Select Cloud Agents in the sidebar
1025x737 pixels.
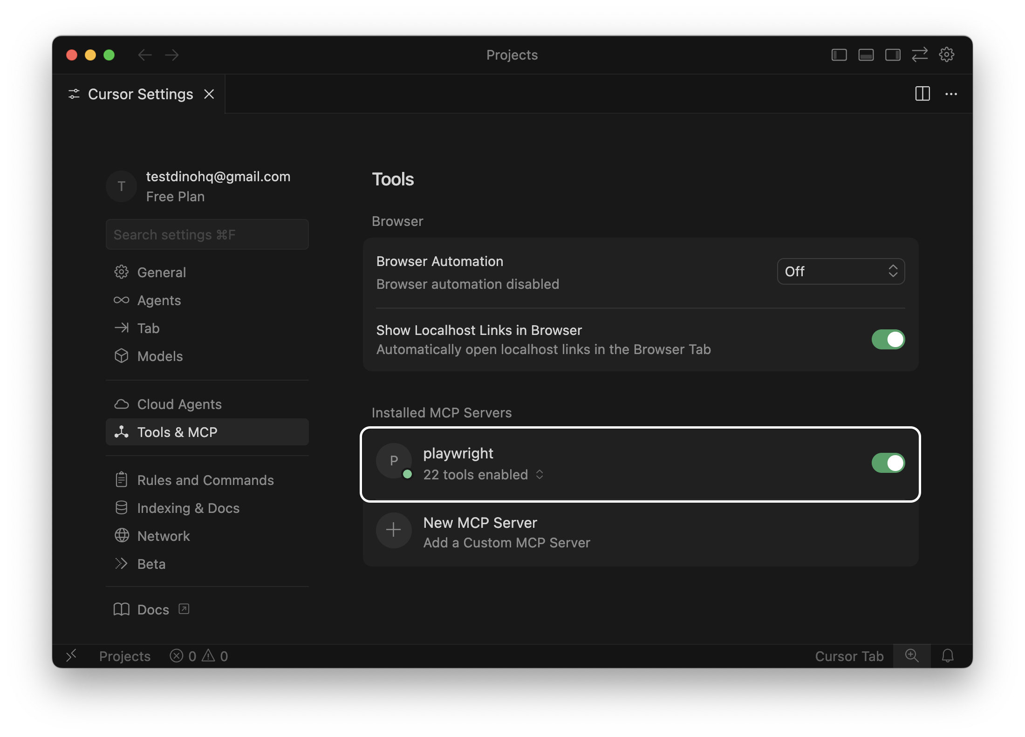179,404
